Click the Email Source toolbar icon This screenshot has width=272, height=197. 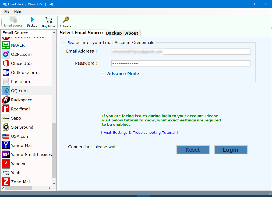[x=13, y=20]
